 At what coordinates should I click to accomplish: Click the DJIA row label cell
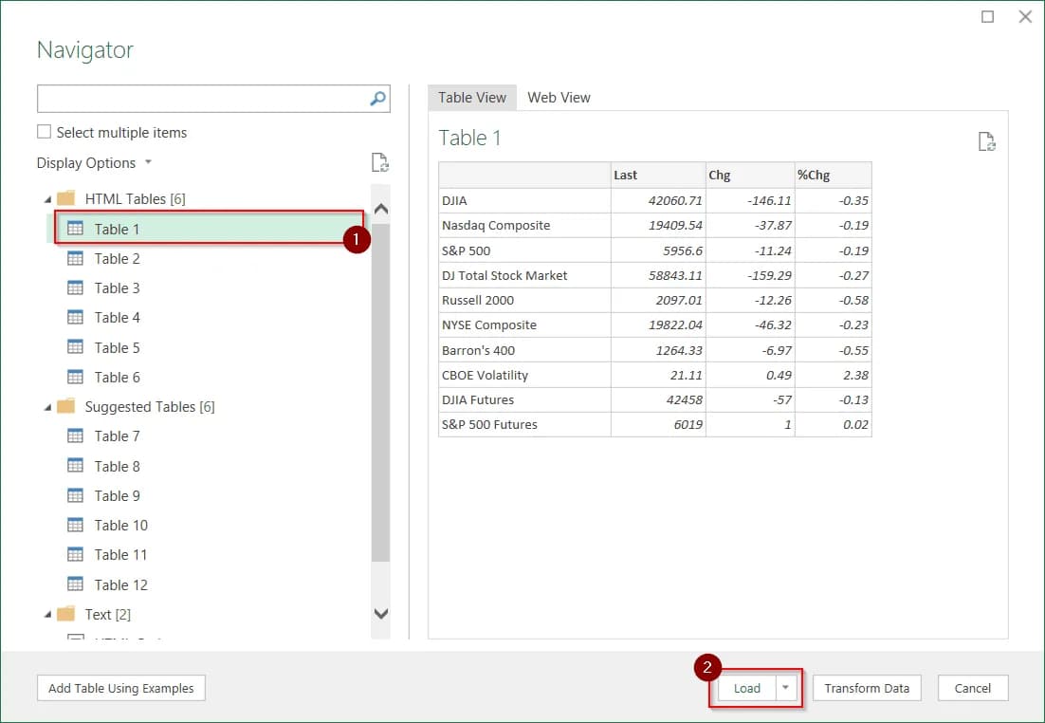(x=524, y=201)
